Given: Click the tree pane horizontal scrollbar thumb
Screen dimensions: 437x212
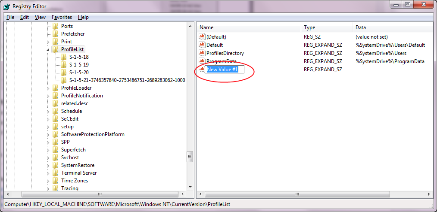Looking at the screenshot, I should (x=100, y=194).
